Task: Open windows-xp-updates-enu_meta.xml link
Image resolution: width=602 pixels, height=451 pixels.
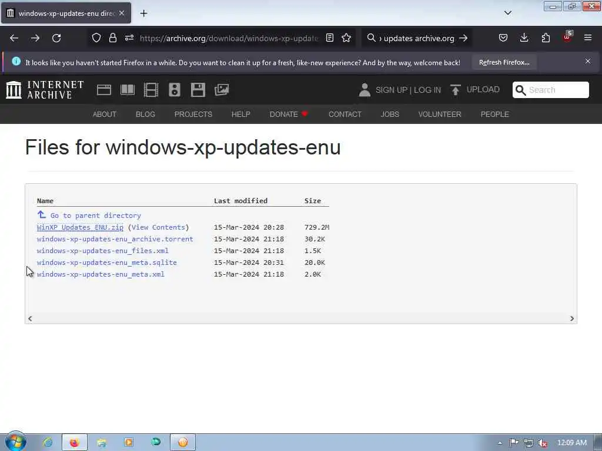Action: click(x=101, y=274)
